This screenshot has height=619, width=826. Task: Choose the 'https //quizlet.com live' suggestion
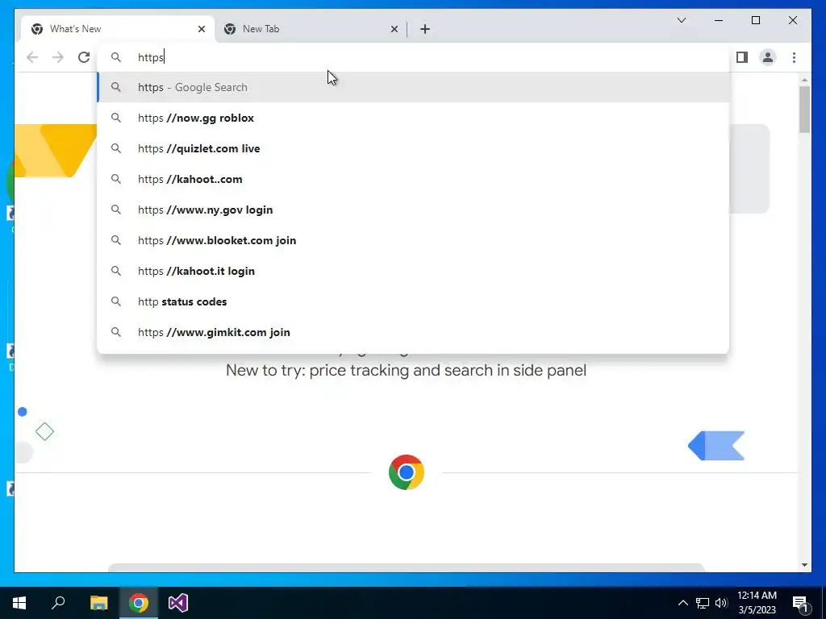(x=414, y=148)
